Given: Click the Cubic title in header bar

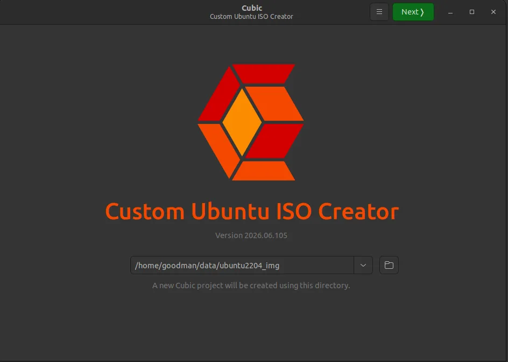Looking at the screenshot, I should 252,8.
